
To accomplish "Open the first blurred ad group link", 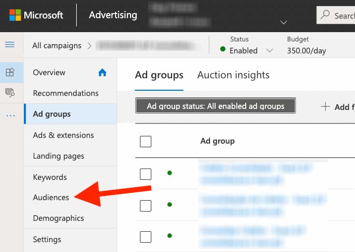I will 257,174.
